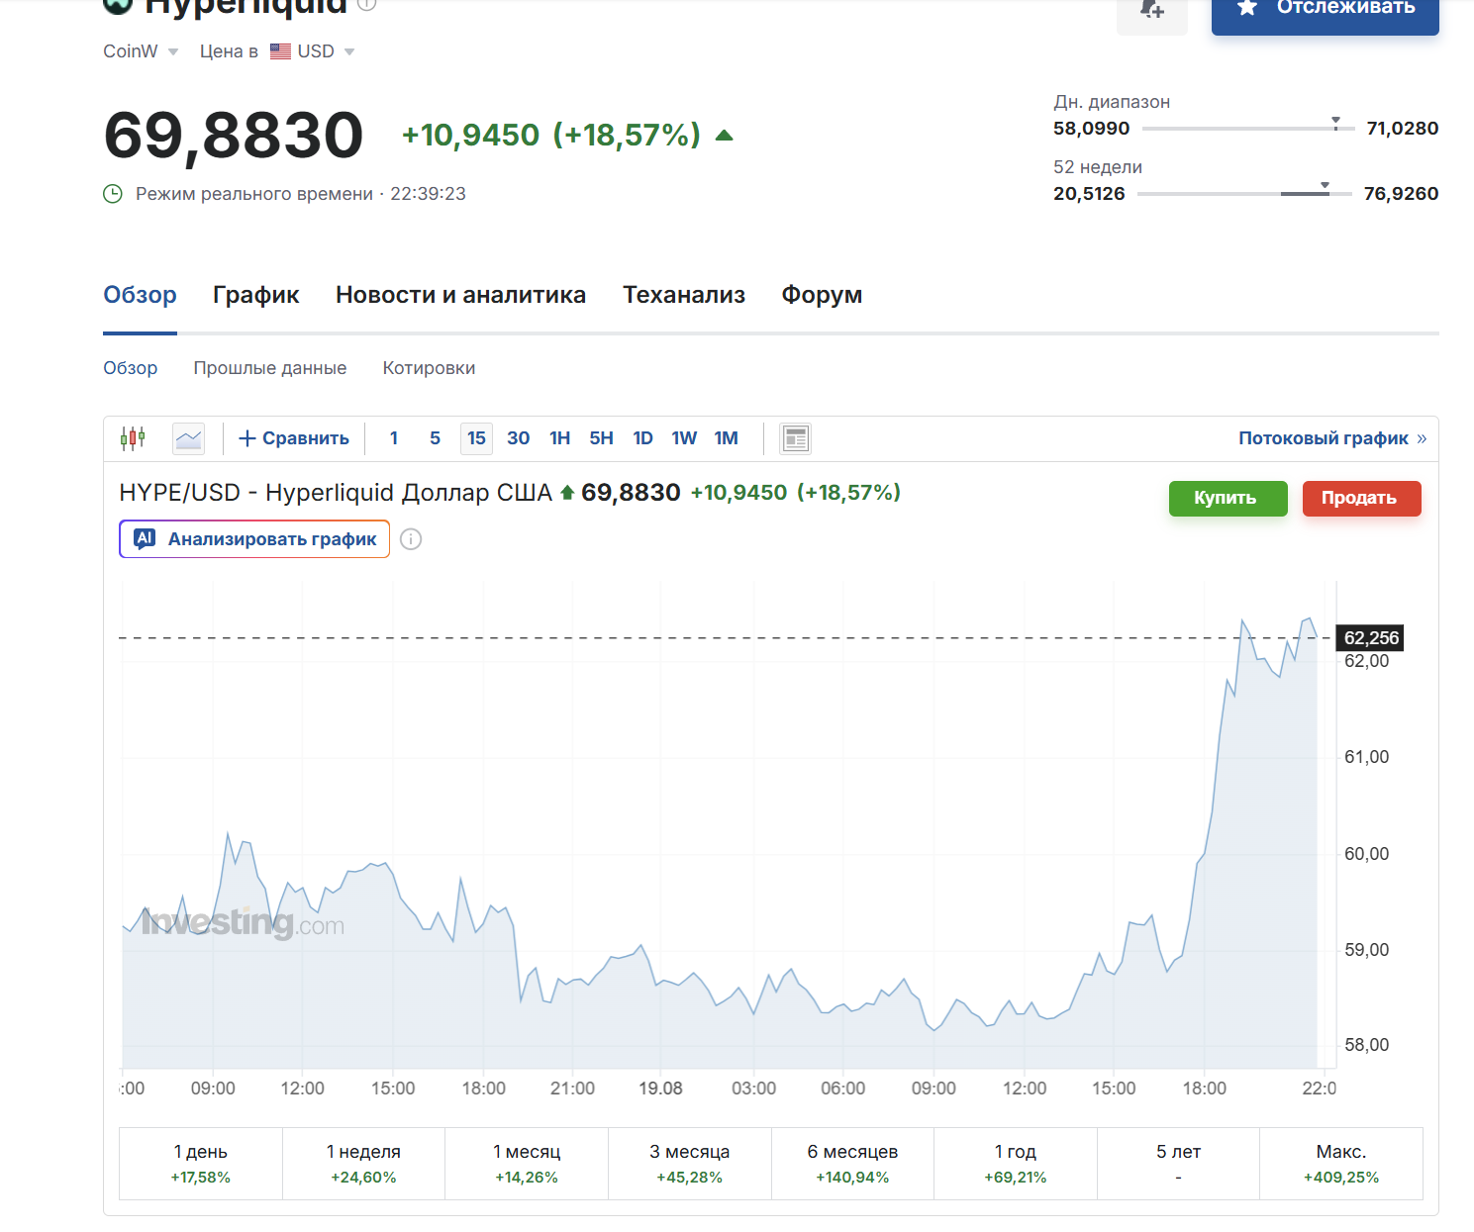Open the Котировки sub-tab

point(429,368)
